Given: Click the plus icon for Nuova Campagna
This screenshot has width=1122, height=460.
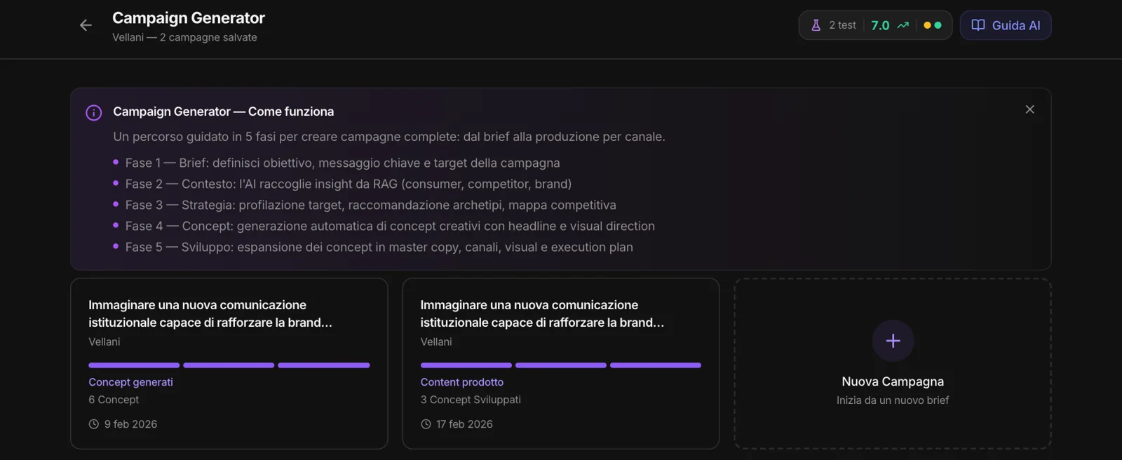Looking at the screenshot, I should pos(893,341).
